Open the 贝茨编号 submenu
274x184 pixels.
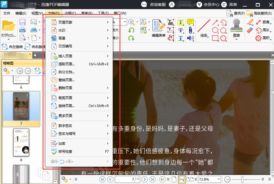(x=79, y=46)
